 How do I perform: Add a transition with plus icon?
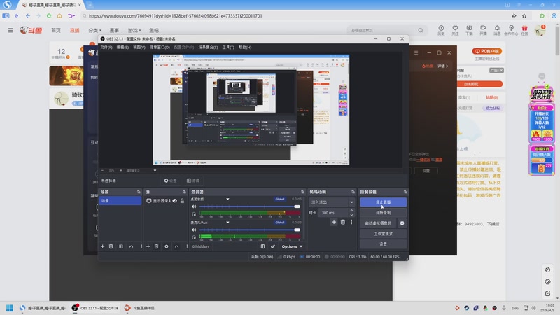(x=334, y=222)
